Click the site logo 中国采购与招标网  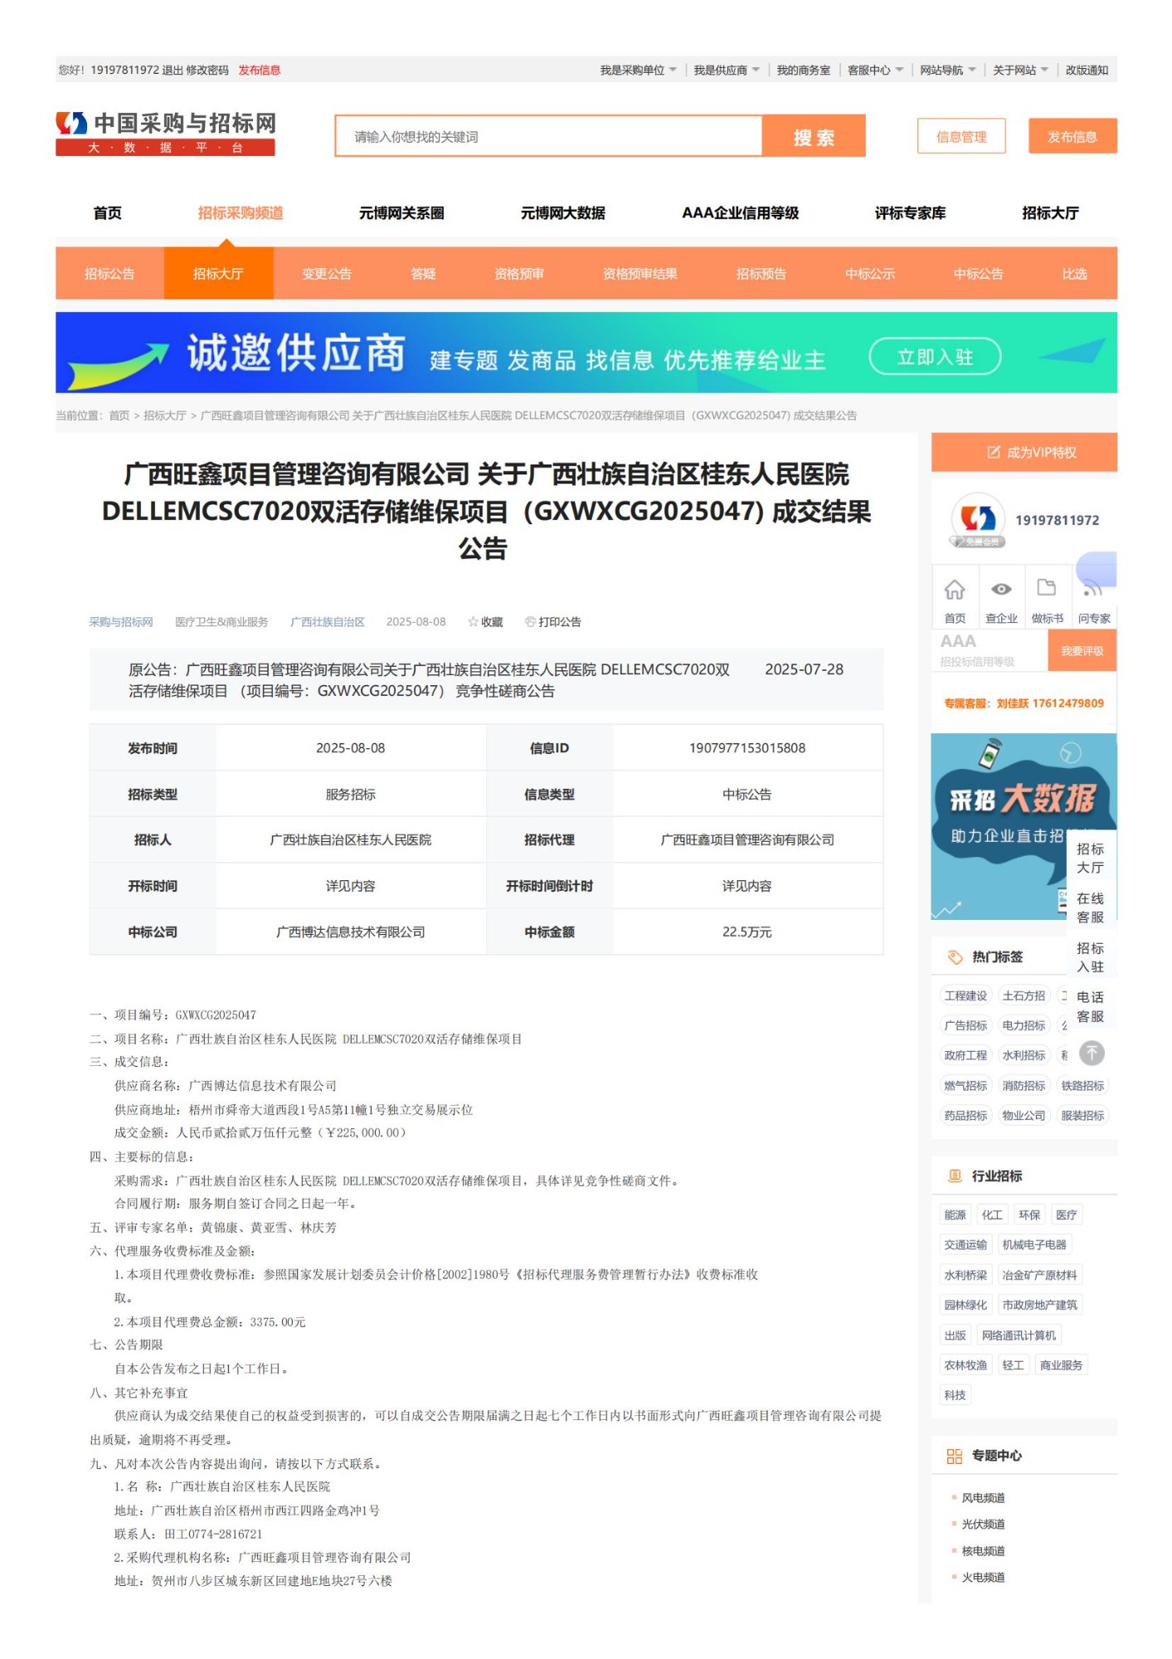tap(165, 134)
